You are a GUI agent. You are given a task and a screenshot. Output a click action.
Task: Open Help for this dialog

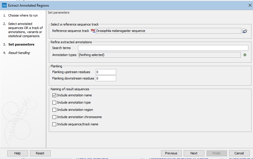(x=17, y=153)
